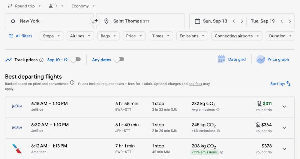Click the All filters button

coord(21,36)
